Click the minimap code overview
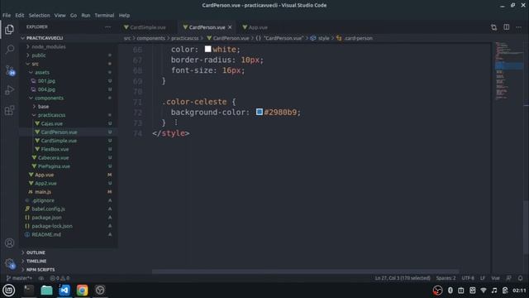Image resolution: width=529 pixels, height=298 pixels. 509,71
